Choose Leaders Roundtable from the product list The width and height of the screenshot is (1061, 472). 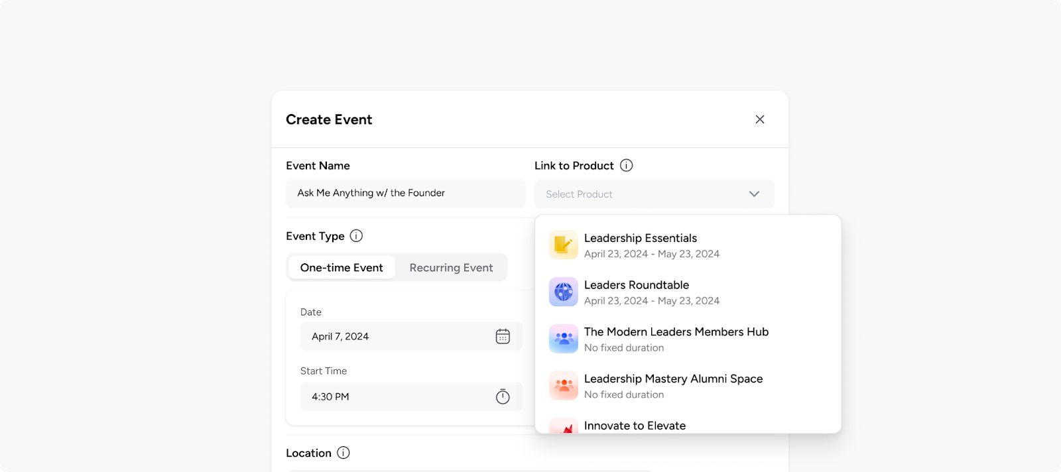pyautogui.click(x=688, y=292)
